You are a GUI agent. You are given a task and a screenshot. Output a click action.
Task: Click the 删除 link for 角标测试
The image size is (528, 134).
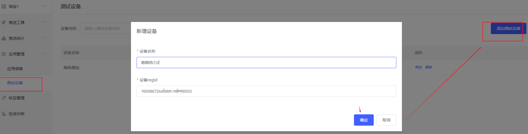[429, 67]
